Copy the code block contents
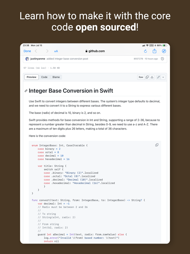Screen dimensions: 190x254 (x=157, y=145)
